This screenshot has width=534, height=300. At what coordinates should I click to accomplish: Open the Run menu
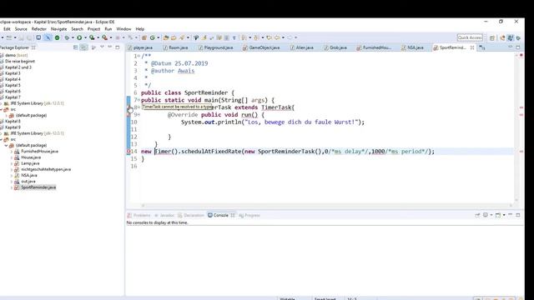[x=108, y=29]
